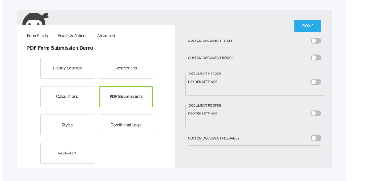Click the Custom Document Body? label
The height and width of the screenshot is (181, 374).
pos(210,58)
